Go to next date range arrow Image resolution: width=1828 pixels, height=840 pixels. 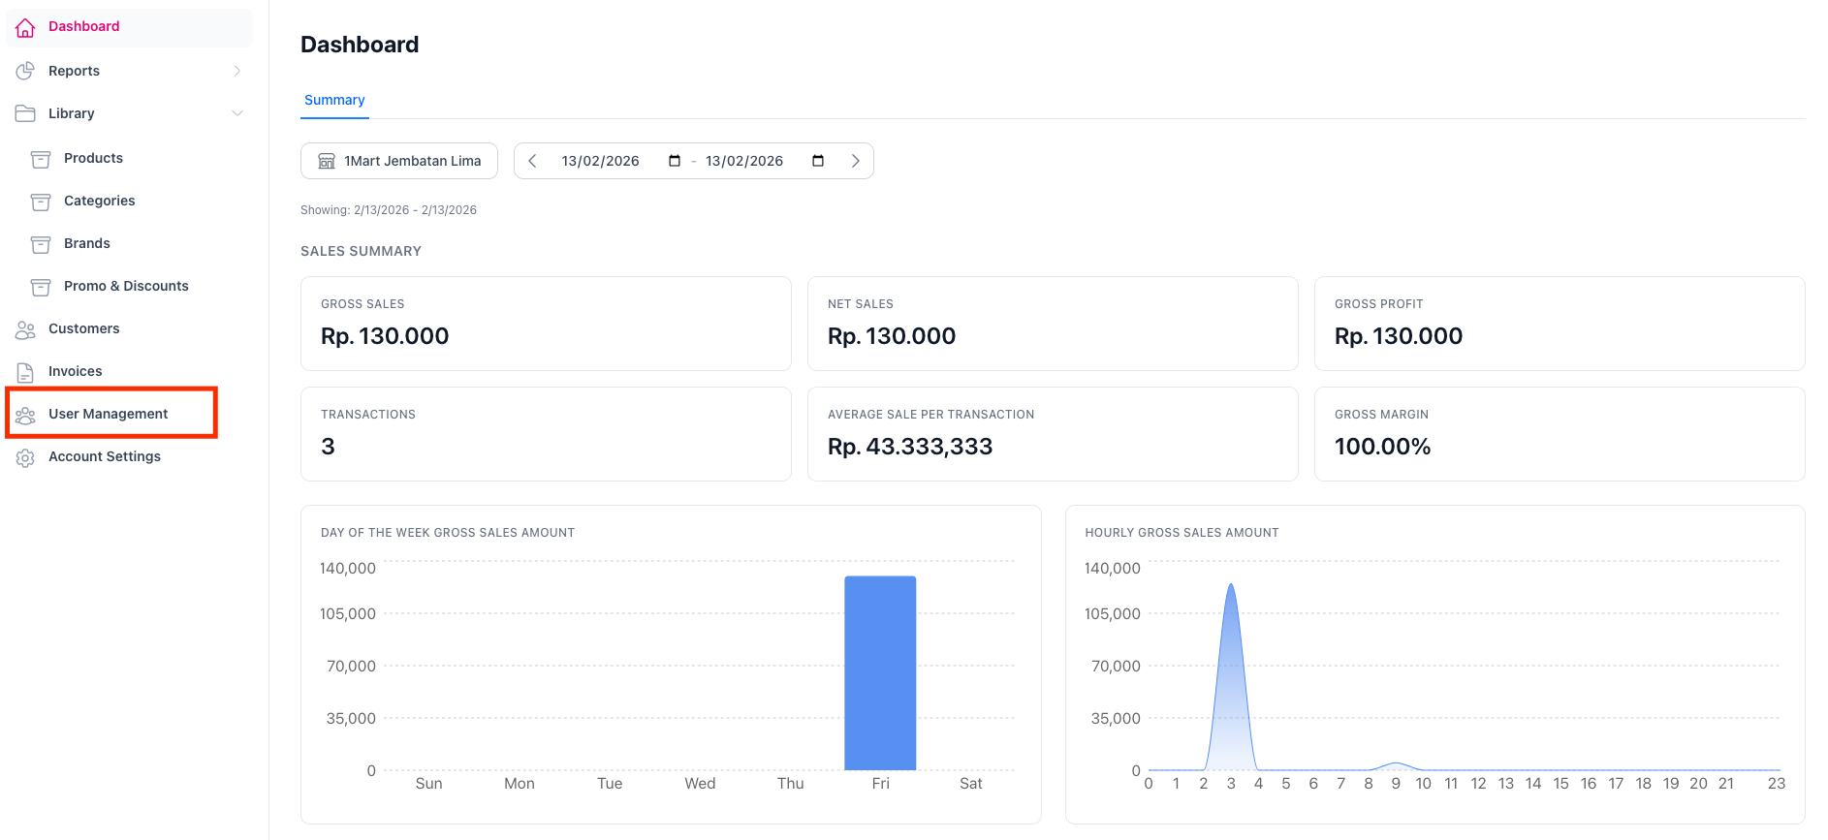(x=855, y=161)
